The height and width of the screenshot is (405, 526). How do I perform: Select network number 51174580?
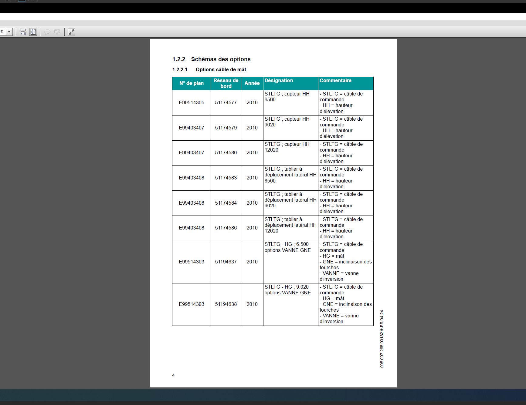226,152
